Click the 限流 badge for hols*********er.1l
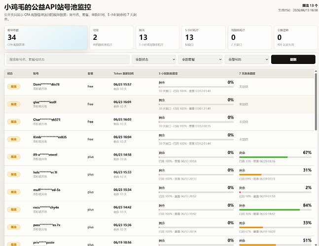 click(14, 174)
